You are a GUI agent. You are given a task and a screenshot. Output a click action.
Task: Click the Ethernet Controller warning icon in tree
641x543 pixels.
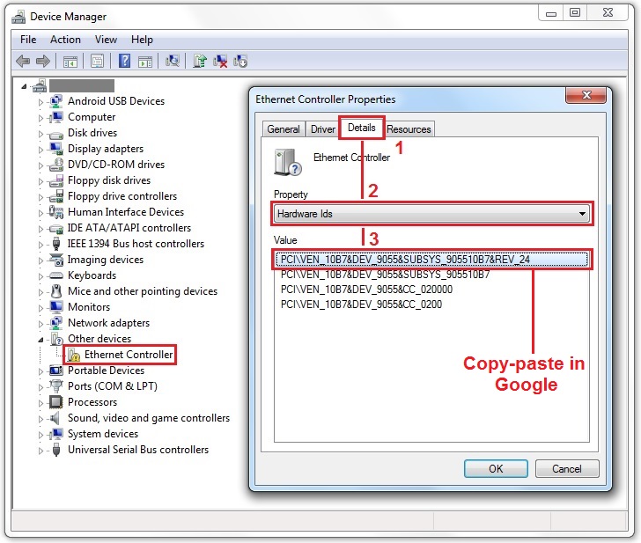[74, 355]
